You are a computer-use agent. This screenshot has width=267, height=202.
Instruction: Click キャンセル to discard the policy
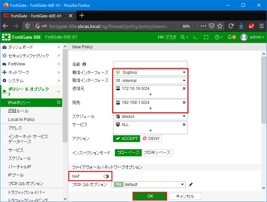click(x=185, y=196)
